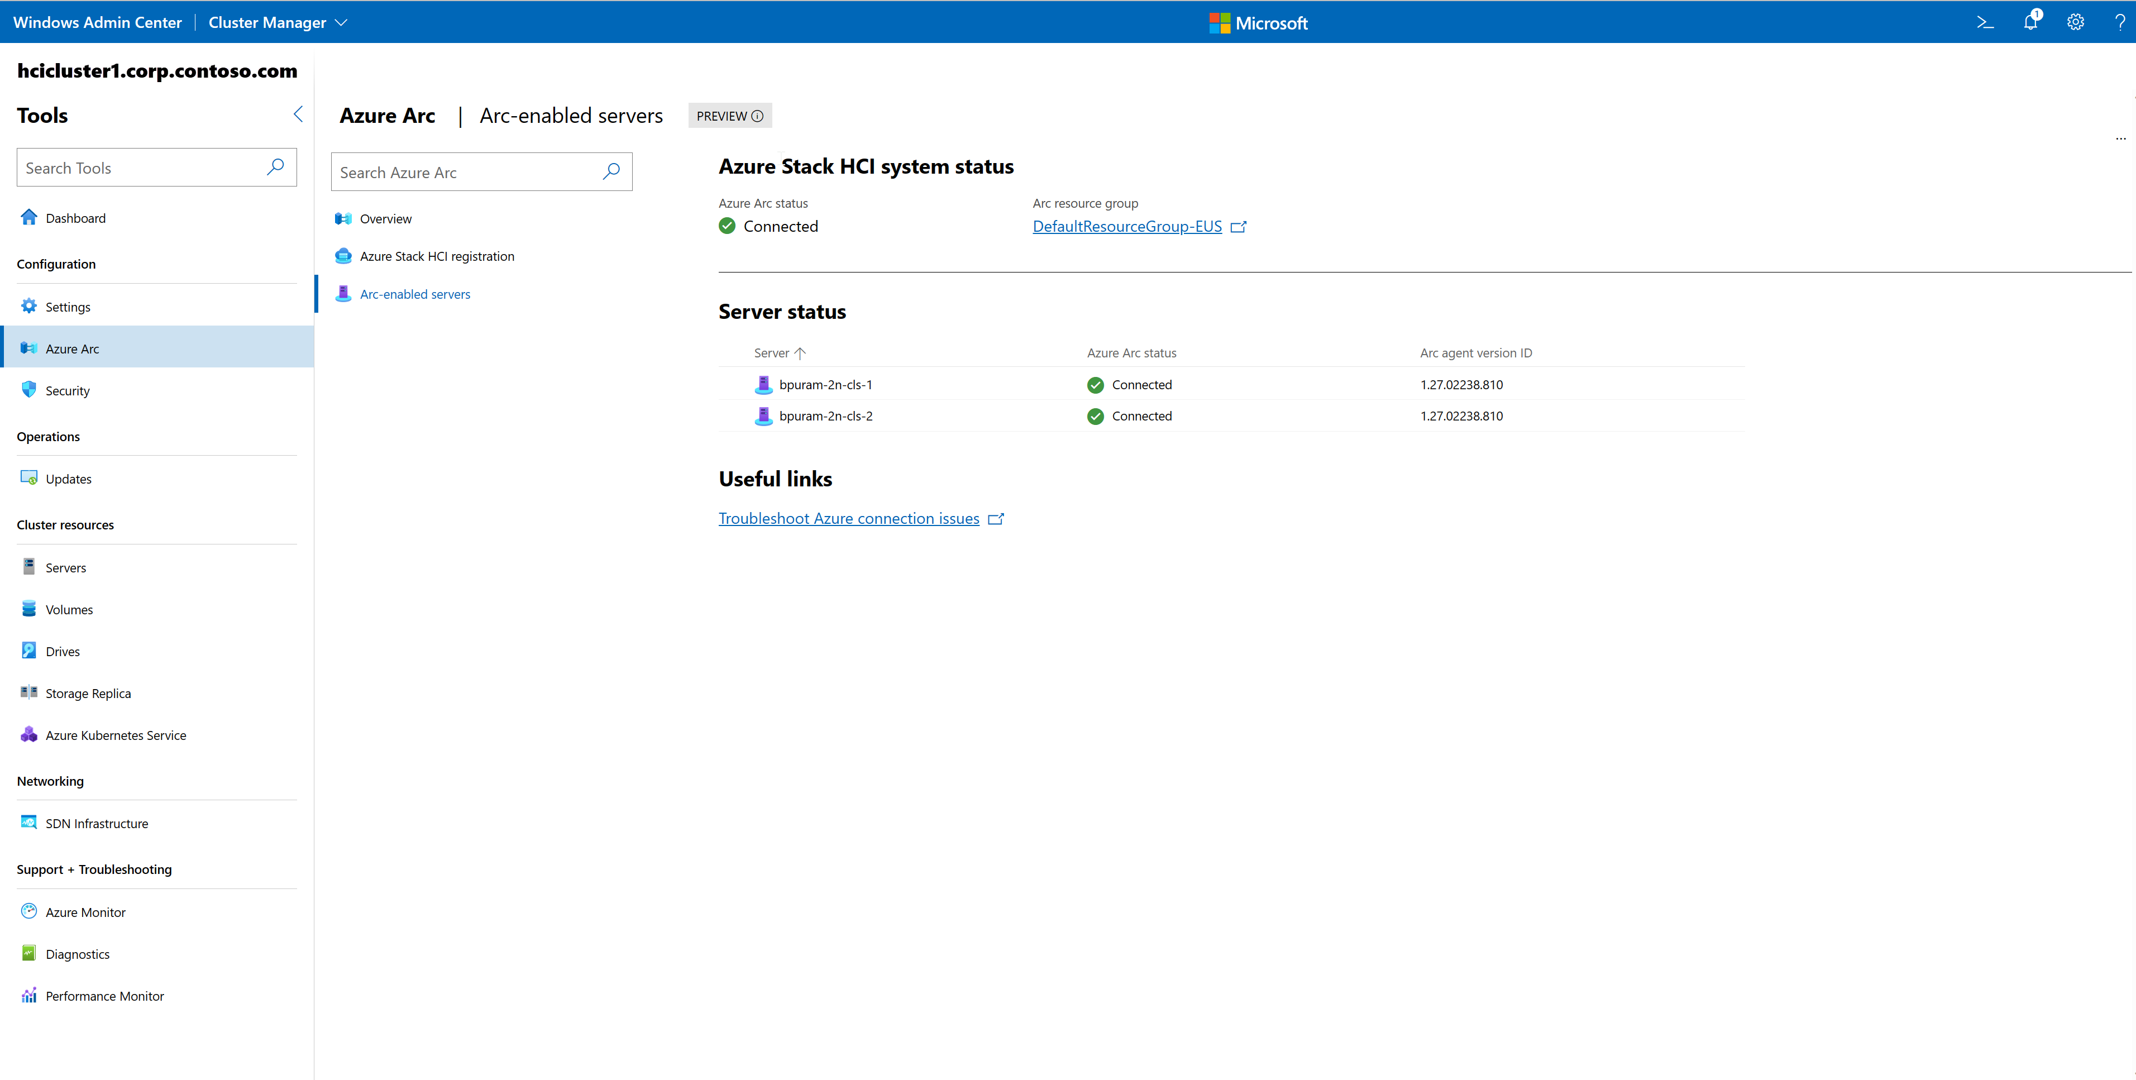Open the PowerShell console from the title bar
This screenshot has width=2136, height=1080.
1985,22
